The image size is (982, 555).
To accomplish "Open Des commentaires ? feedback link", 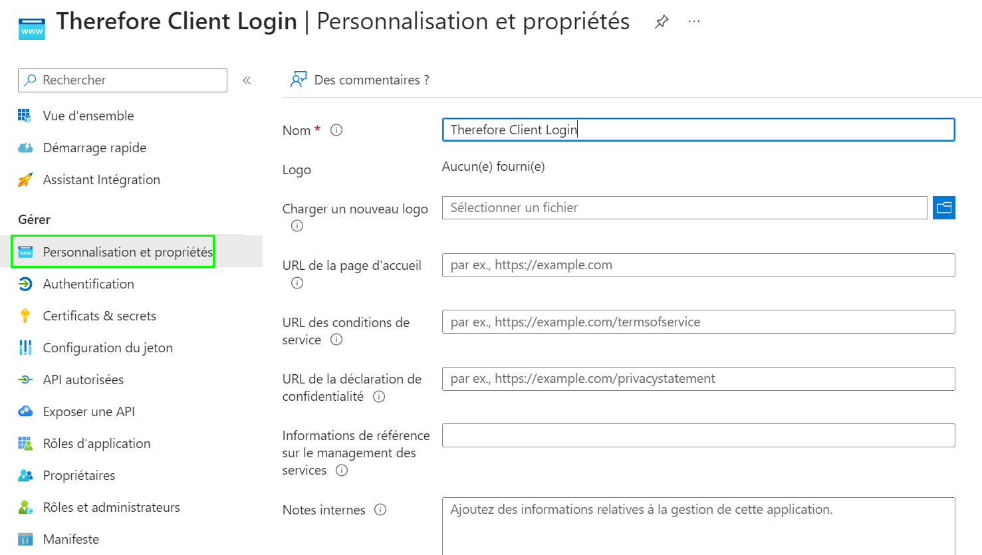I will click(x=372, y=80).
